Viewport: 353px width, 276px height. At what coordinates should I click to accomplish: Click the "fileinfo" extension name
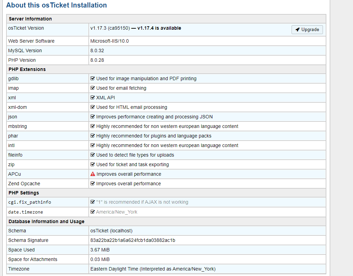[15, 155]
